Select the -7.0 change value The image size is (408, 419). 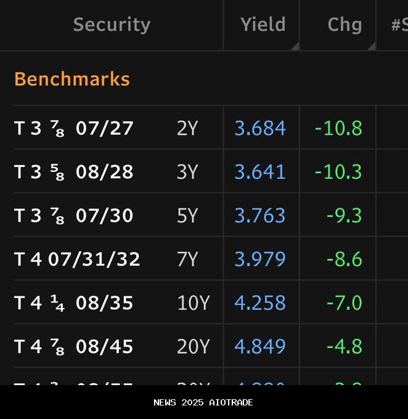click(x=344, y=303)
